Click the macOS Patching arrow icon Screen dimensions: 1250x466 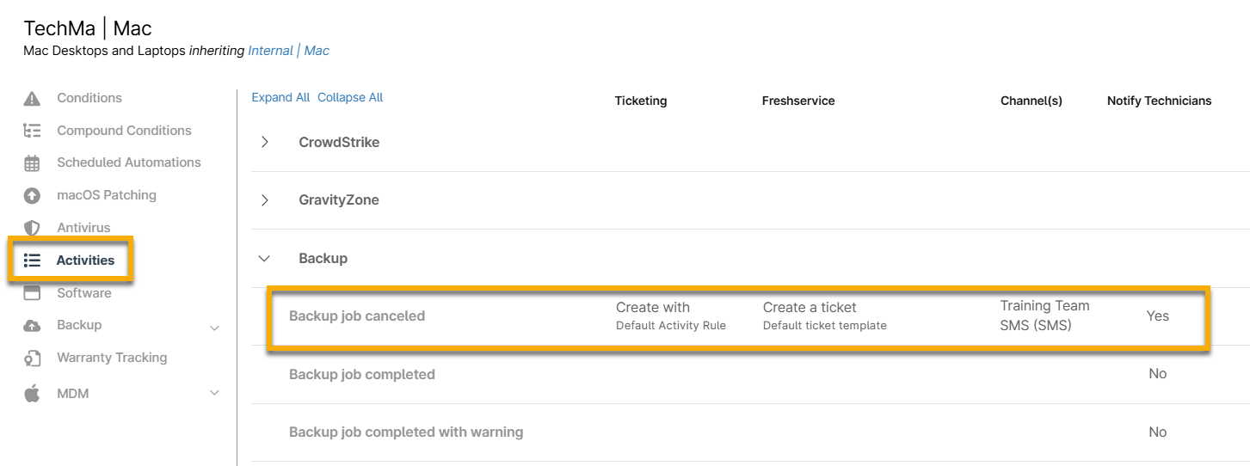coord(32,195)
